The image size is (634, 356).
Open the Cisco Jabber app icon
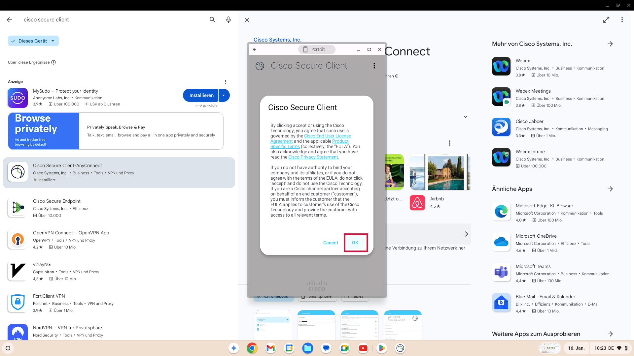click(x=501, y=127)
